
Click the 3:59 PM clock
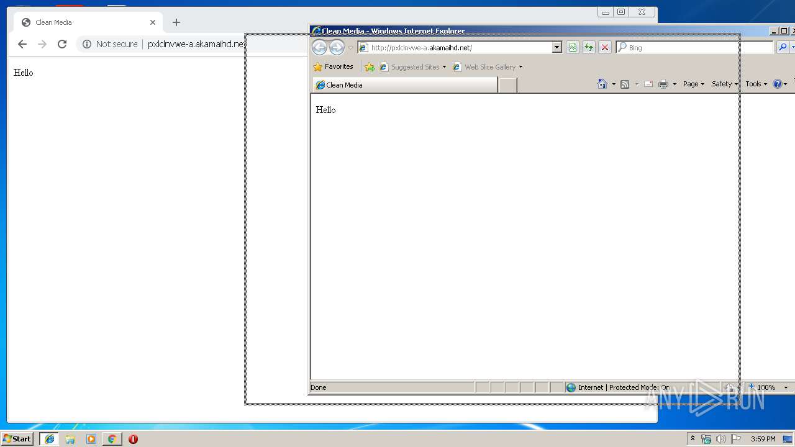point(763,439)
